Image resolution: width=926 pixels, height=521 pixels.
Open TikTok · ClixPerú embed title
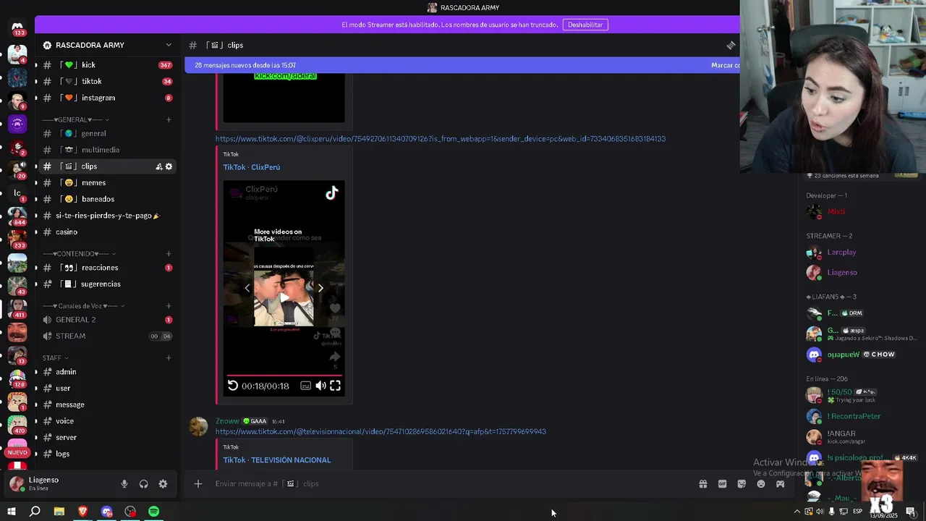tap(251, 167)
